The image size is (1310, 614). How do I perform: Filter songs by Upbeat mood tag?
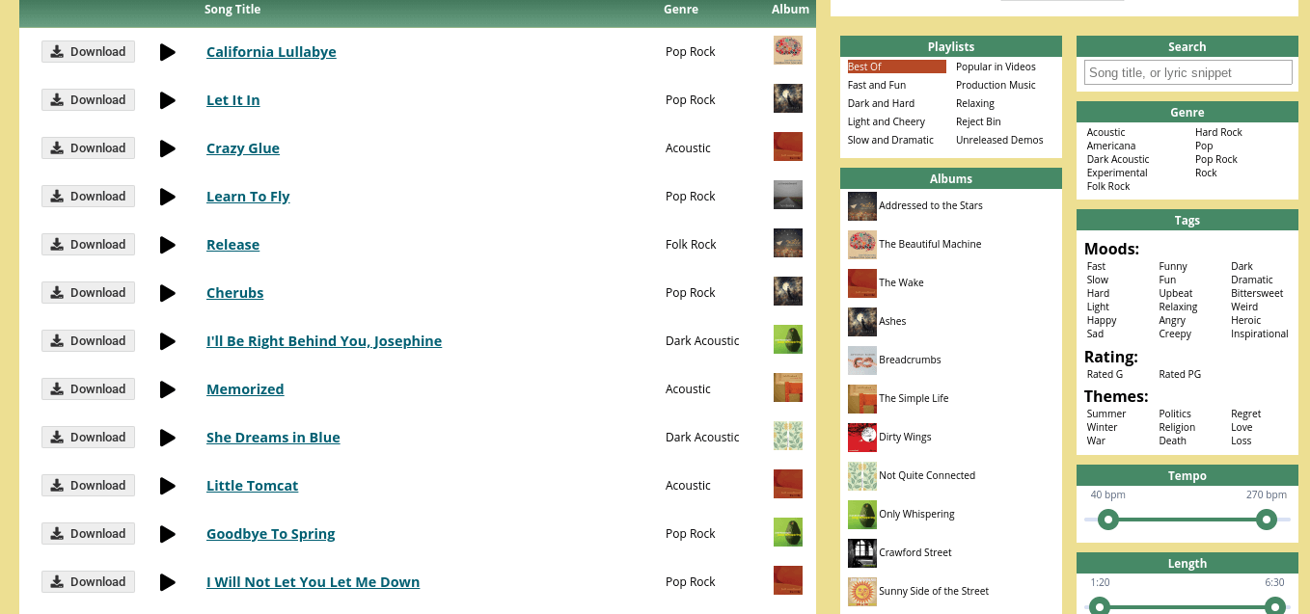click(x=1176, y=293)
